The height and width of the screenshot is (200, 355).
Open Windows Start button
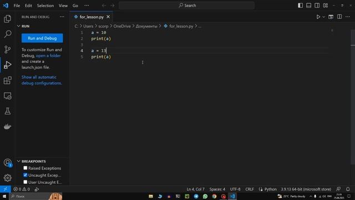(4, 196)
